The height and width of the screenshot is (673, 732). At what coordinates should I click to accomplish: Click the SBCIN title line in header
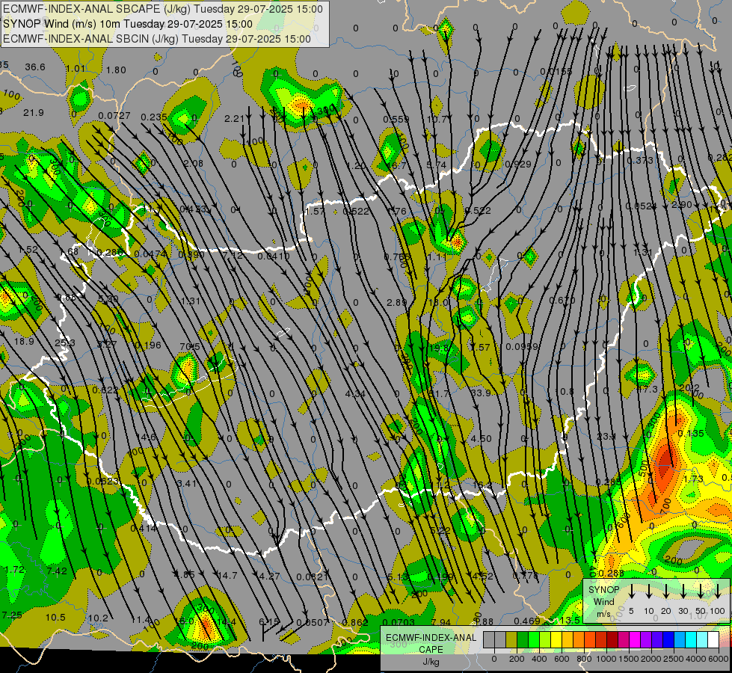coord(157,39)
